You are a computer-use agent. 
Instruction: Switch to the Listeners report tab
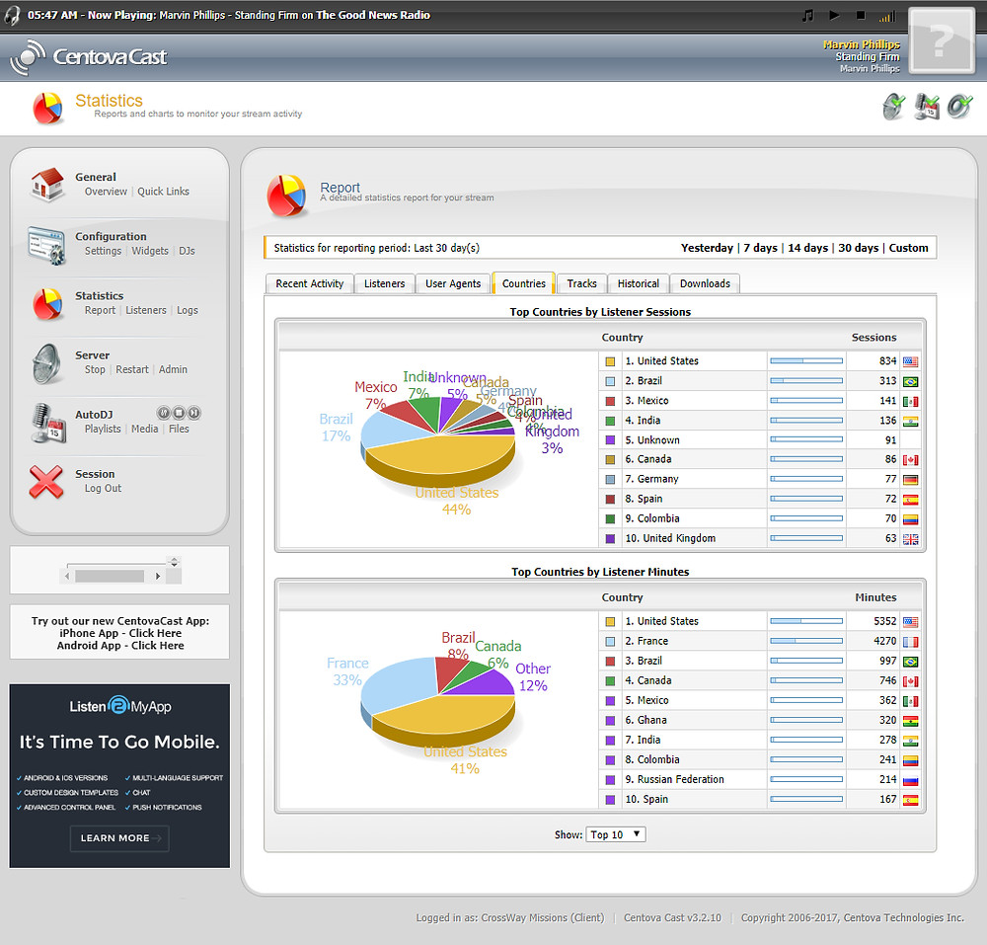(385, 284)
